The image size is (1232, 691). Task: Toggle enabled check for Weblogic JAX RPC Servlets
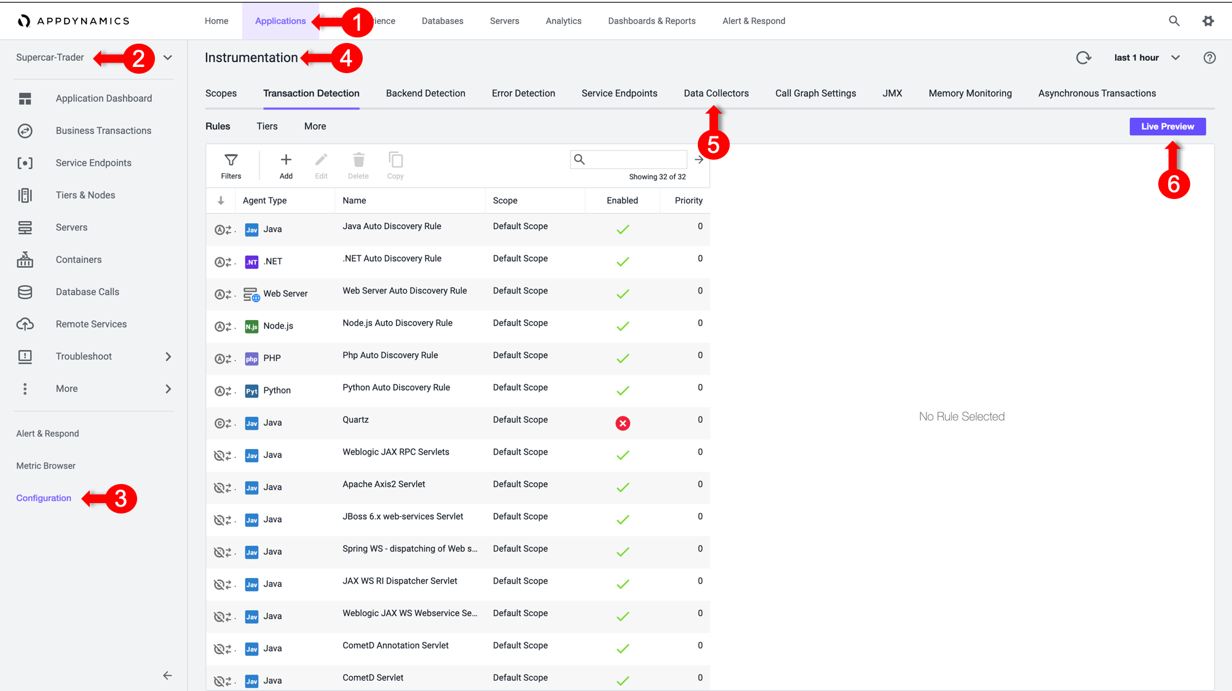point(623,455)
